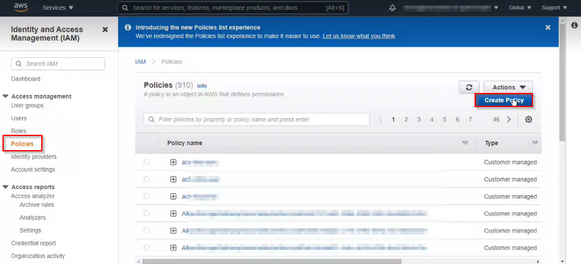
Task: Follow the Let us know what you think link
Action: pos(359,36)
